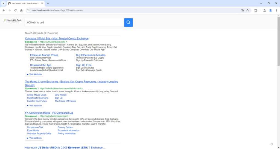Click the fxcompared.com green URL
Viewport: 280px width, 149px height.
tap(54, 116)
